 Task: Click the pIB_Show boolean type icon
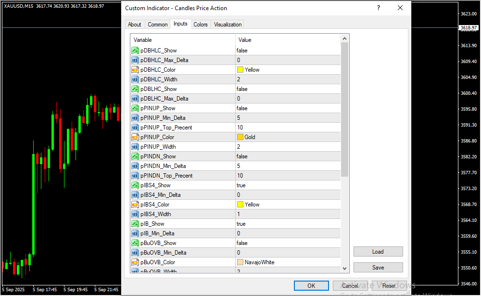pyautogui.click(x=135, y=224)
